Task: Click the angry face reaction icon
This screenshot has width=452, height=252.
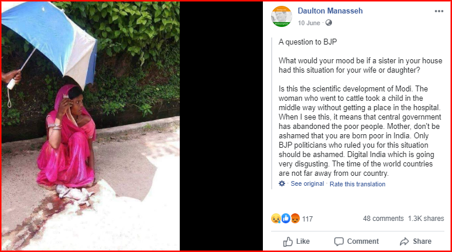Action: click(x=295, y=219)
